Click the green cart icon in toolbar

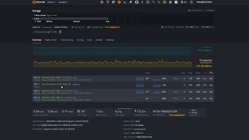coord(159,2)
